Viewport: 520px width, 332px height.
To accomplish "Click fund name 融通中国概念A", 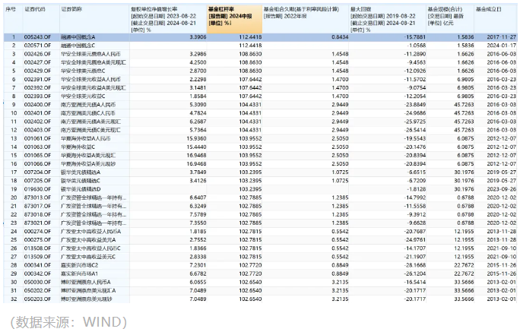I will [x=78, y=37].
